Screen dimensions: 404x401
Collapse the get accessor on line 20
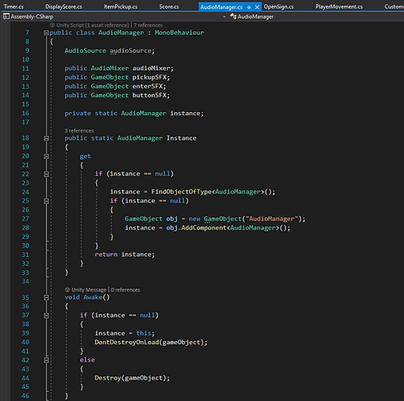click(46, 156)
